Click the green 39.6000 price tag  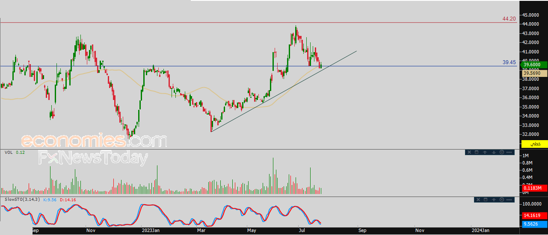point(534,65)
